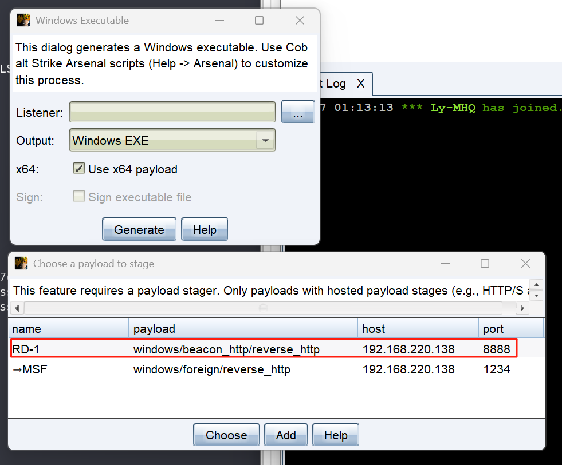
Task: Click windows/foreign/reverse_http payload cell
Action: pos(211,369)
